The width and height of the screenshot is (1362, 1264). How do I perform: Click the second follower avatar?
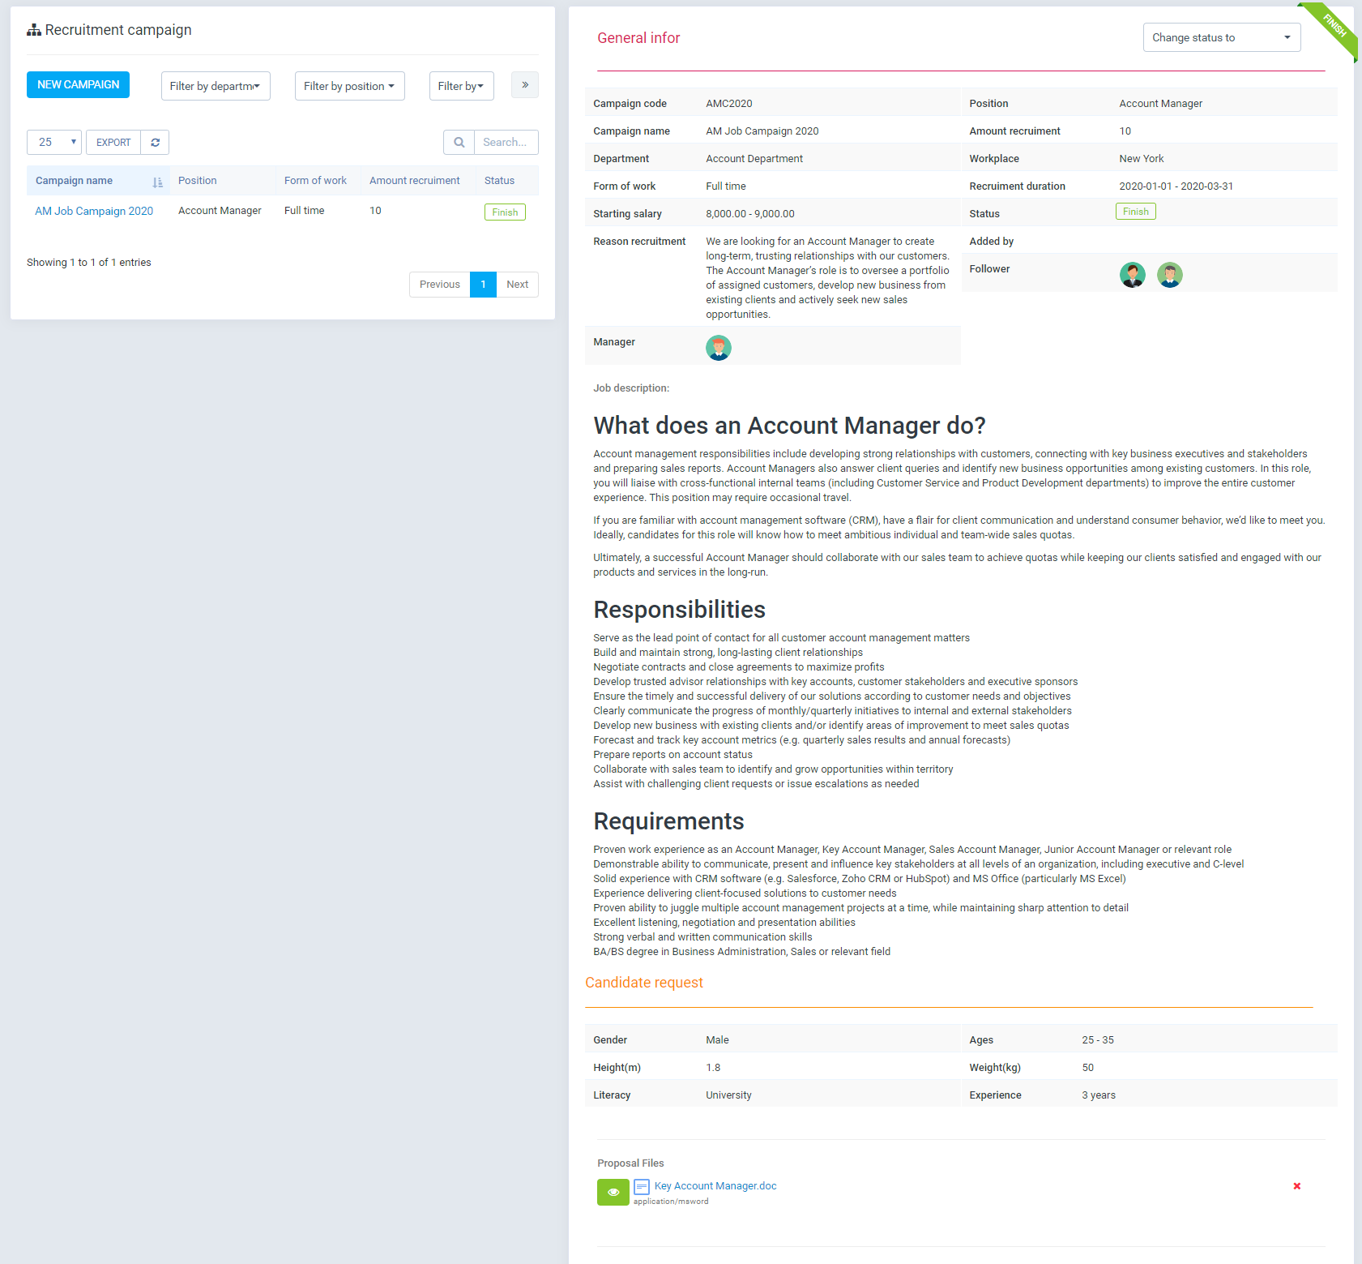(x=1169, y=275)
